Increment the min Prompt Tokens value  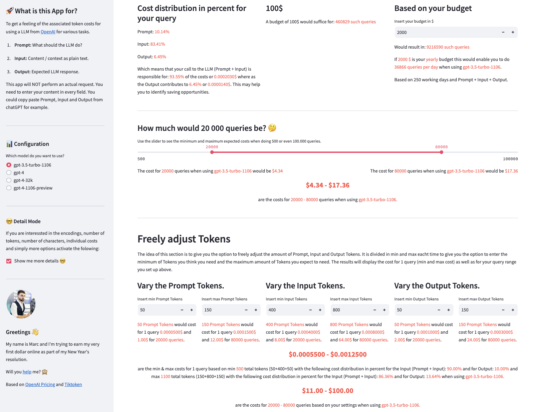[x=191, y=310]
